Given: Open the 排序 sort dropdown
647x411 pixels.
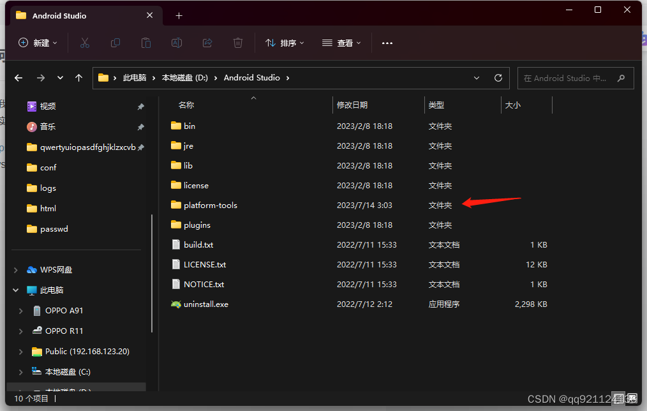Looking at the screenshot, I should [285, 43].
